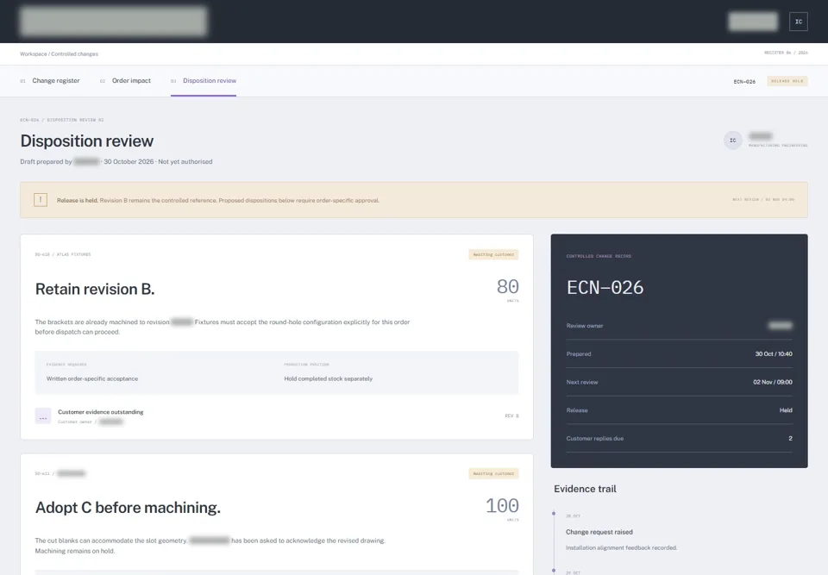Click the Release Hold badge in tab bar
Image resolution: width=828 pixels, height=575 pixels.
tap(787, 81)
